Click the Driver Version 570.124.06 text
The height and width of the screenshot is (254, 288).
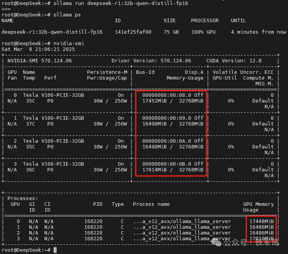[x=151, y=61]
